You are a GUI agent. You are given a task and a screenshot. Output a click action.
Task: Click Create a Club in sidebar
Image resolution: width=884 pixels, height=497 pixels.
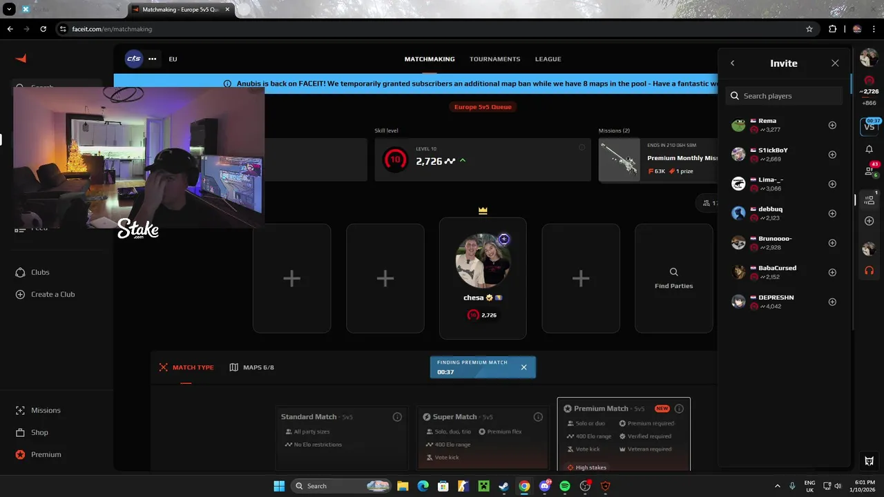point(45,294)
